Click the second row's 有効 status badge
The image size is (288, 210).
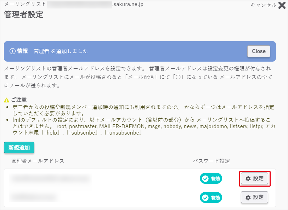coord(211,197)
